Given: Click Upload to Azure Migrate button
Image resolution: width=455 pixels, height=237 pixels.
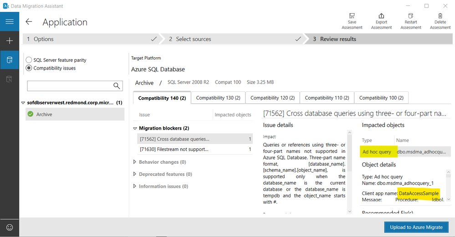Looking at the screenshot, I should (416, 227).
